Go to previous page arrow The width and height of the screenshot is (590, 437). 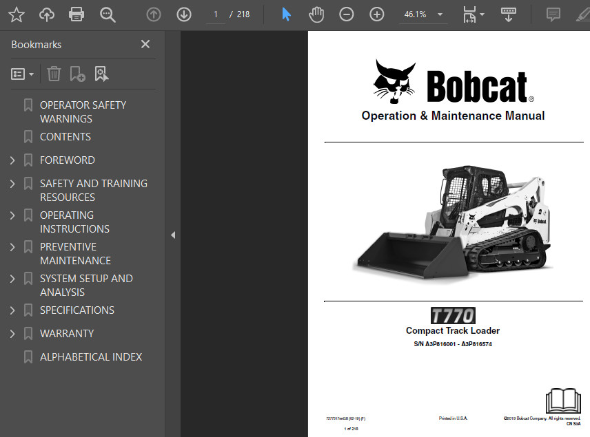(x=154, y=14)
